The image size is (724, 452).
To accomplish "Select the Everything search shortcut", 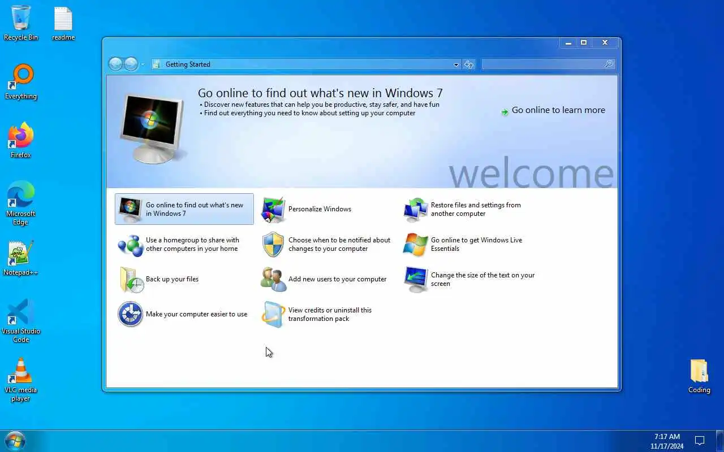I will point(21,82).
